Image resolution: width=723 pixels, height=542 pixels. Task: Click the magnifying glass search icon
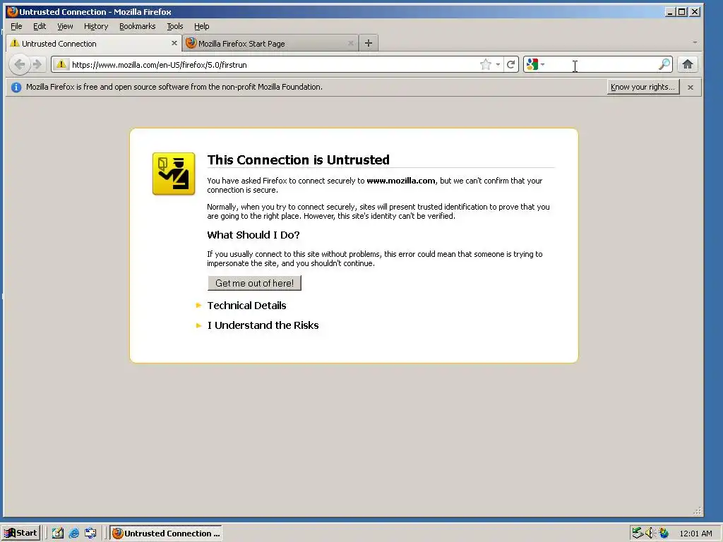click(664, 64)
